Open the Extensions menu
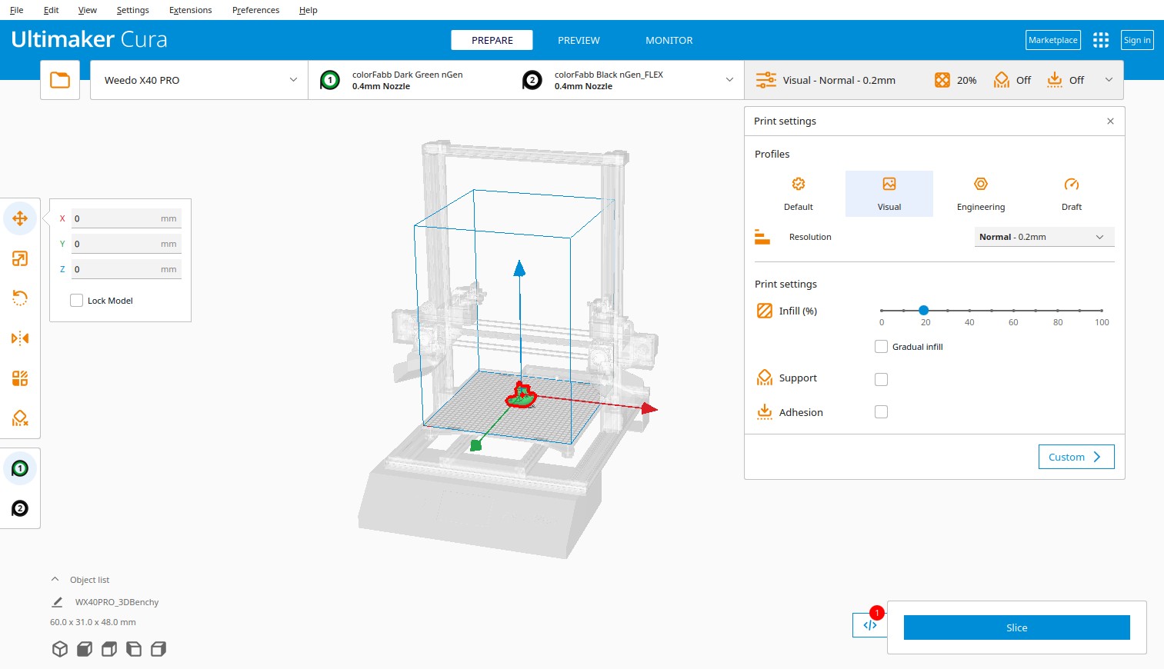This screenshot has width=1164, height=669. point(191,10)
